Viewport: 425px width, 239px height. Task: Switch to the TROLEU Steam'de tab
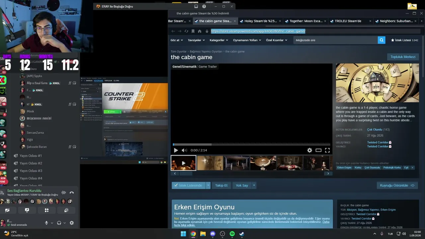pyautogui.click(x=351, y=21)
